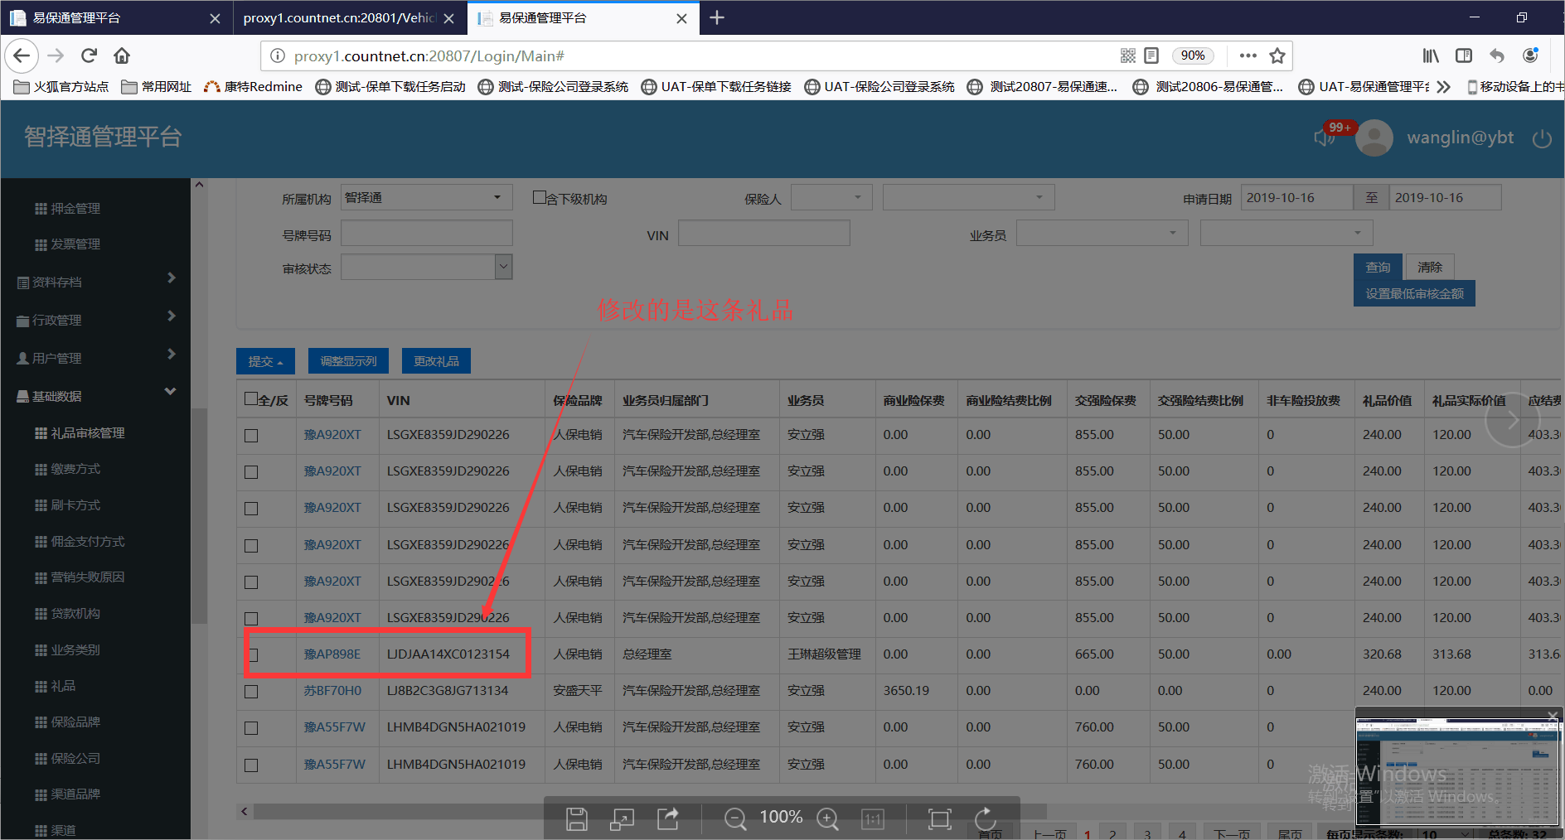Open the QR code icon in address bar
Screen dimensions: 1565x840
1127,56
